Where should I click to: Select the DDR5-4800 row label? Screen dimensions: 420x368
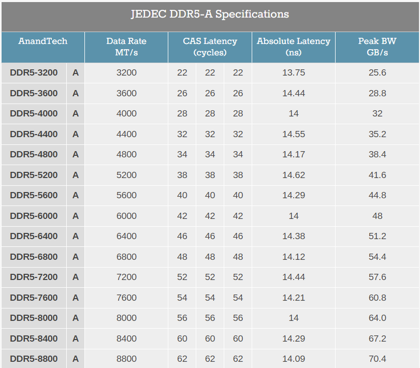click(x=33, y=155)
